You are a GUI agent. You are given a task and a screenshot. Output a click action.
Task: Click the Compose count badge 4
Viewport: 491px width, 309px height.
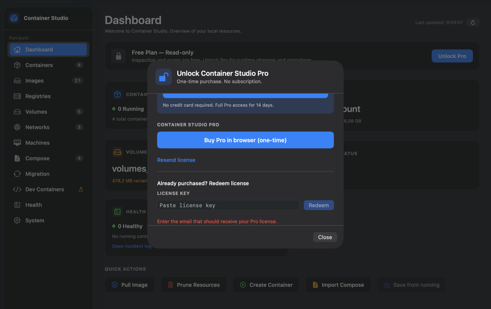79,158
